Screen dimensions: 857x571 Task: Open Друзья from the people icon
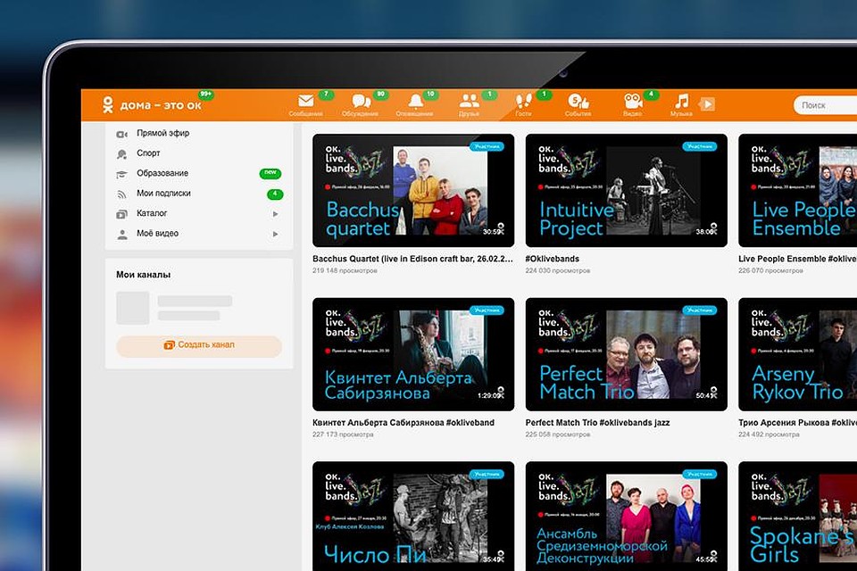(469, 104)
